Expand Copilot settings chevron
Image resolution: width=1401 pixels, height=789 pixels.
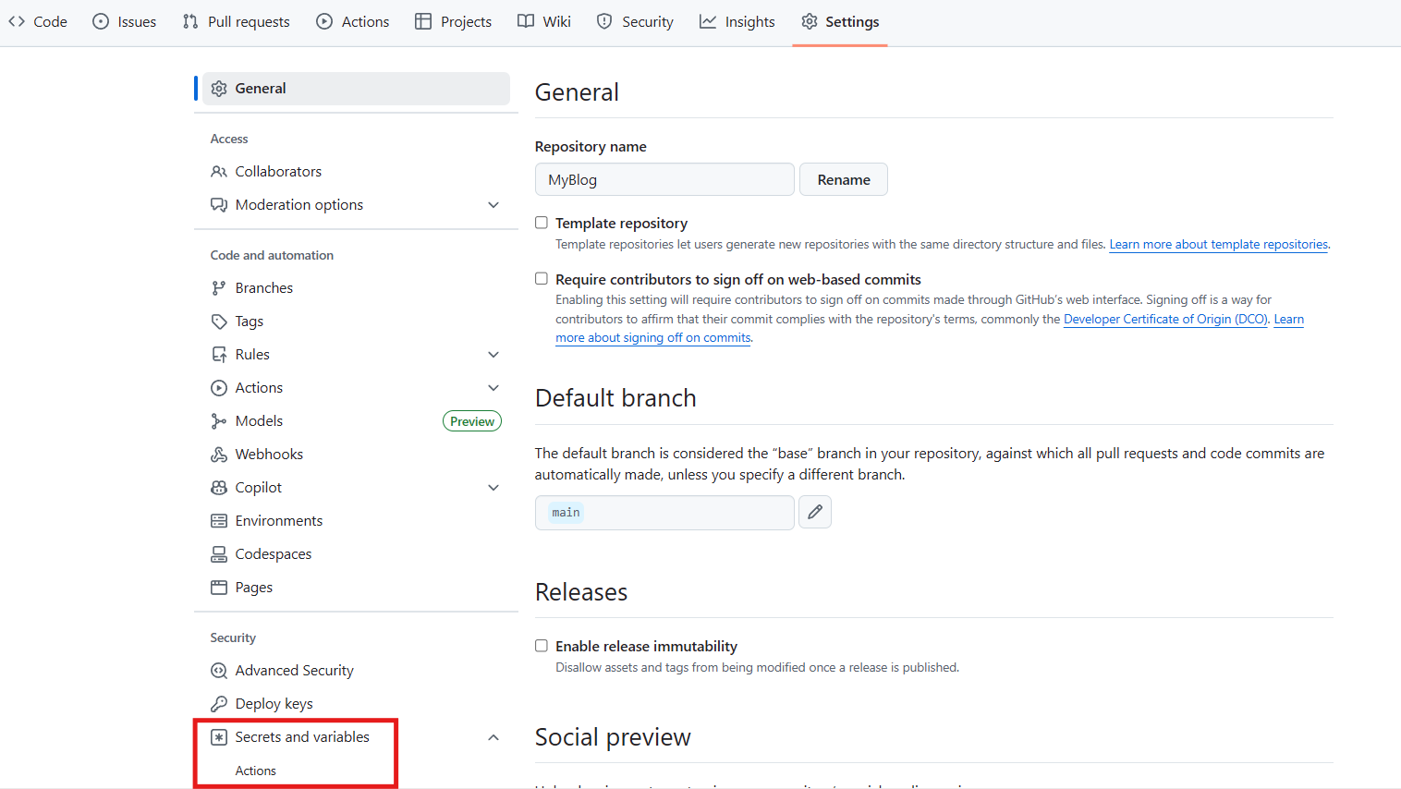(493, 488)
